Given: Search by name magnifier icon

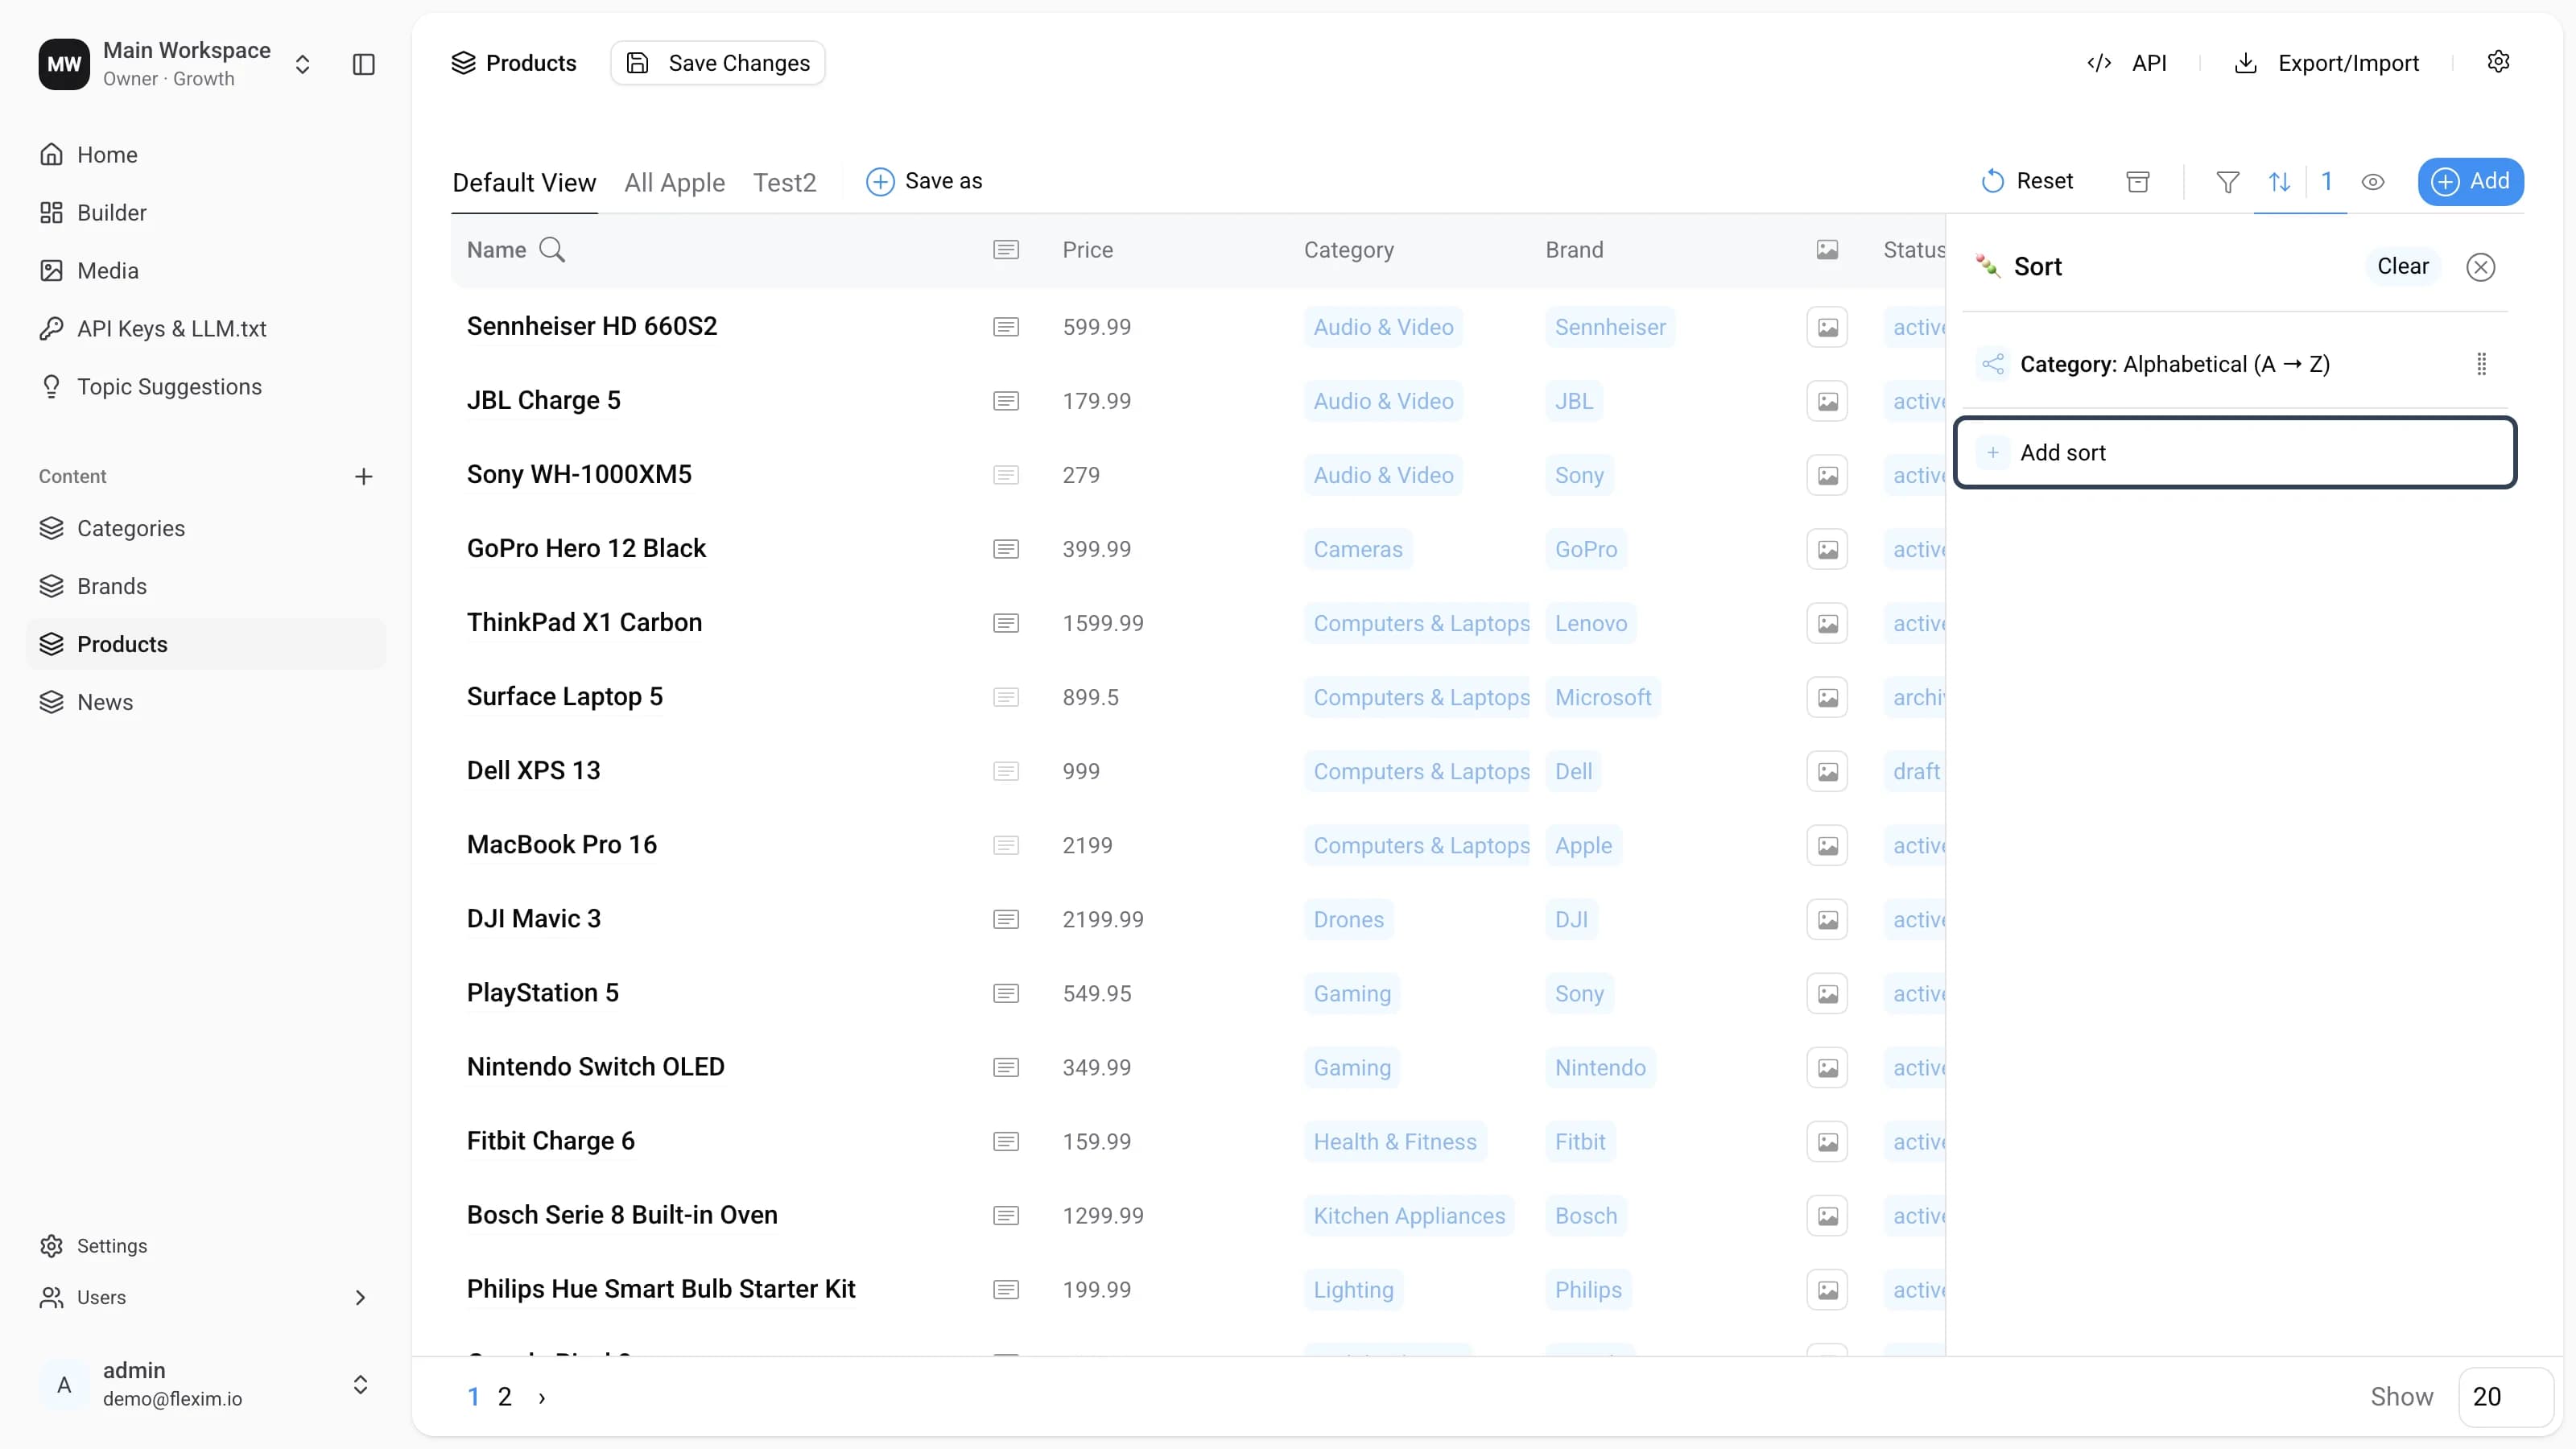Looking at the screenshot, I should pos(552,250).
